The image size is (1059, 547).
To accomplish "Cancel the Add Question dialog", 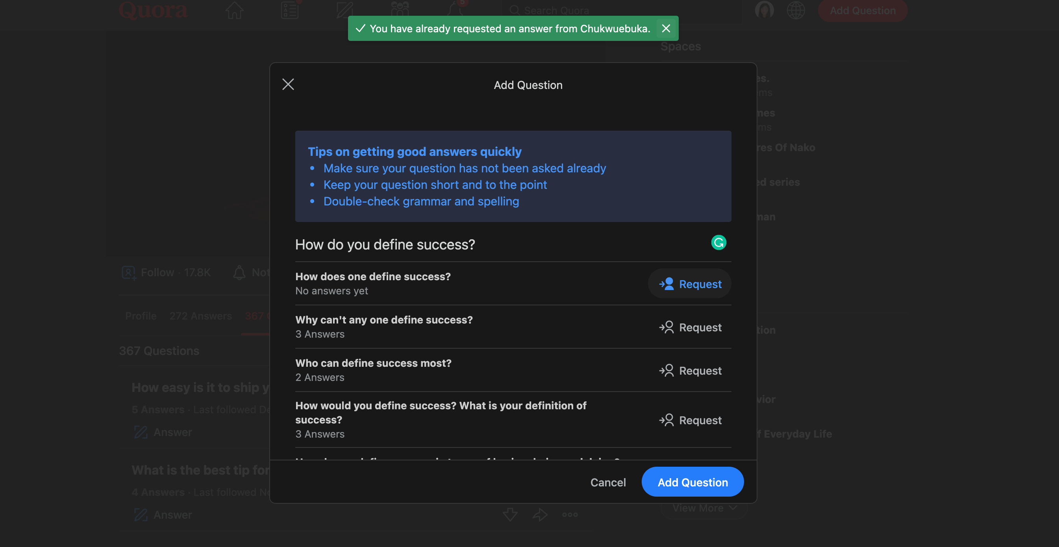I will (x=607, y=482).
